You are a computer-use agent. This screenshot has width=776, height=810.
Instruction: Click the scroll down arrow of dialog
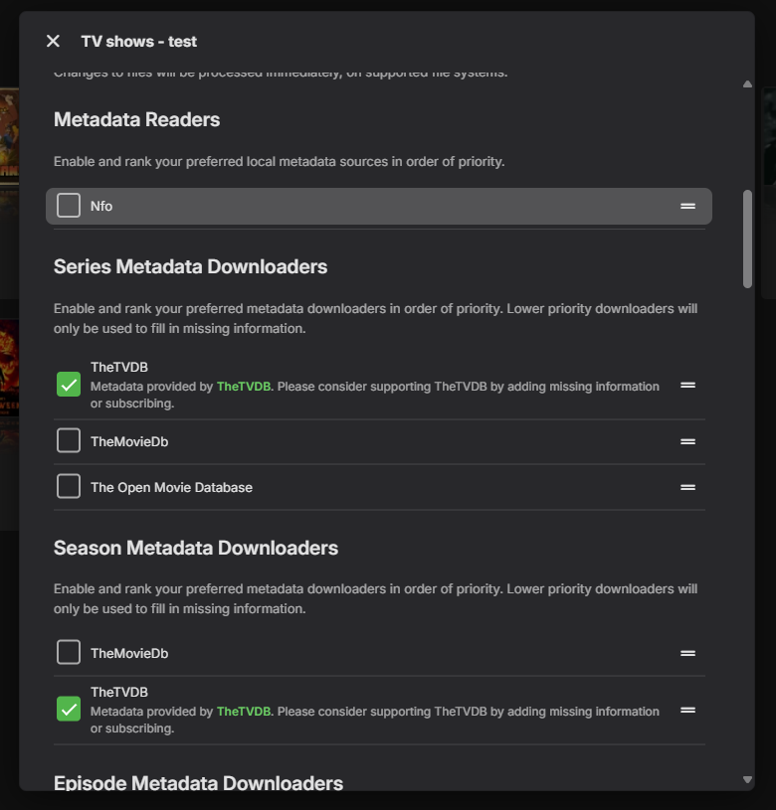pyautogui.click(x=747, y=780)
